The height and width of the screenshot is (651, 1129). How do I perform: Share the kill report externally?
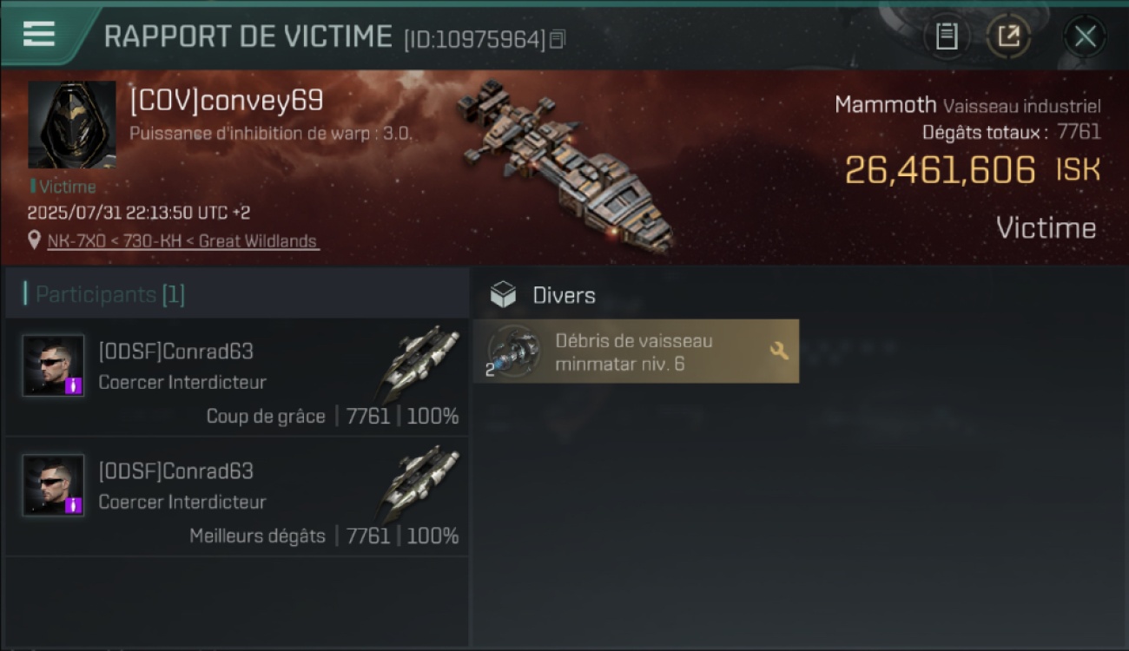click(x=1008, y=36)
